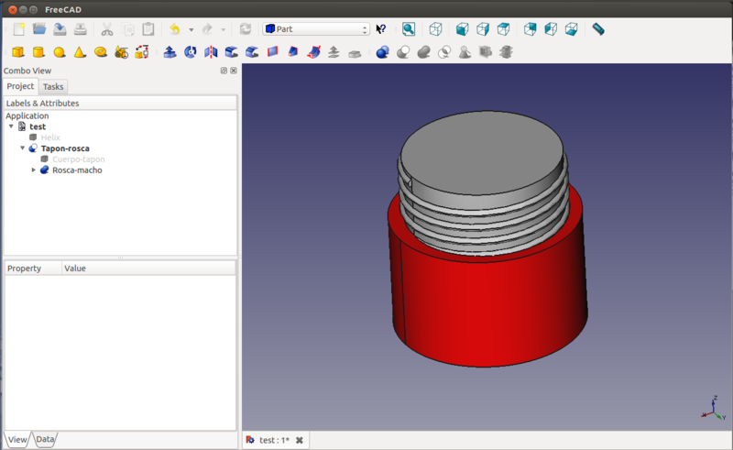Select the hidden Helix object
Viewport: 733px width, 450px height.
50,137
